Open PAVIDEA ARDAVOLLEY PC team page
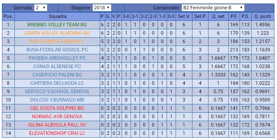 click(57, 58)
